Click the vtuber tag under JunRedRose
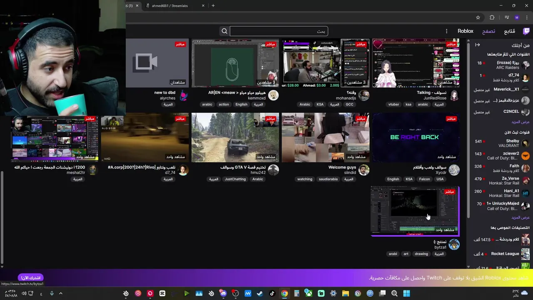This screenshot has height=300, width=533. (x=394, y=105)
